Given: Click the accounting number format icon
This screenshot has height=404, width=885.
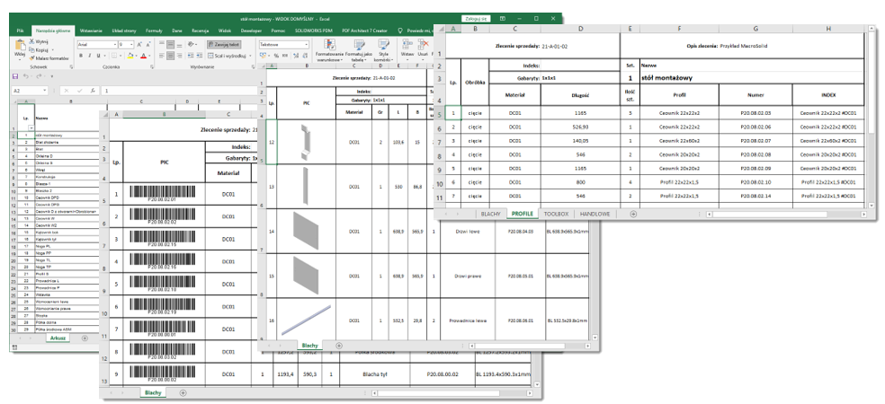Looking at the screenshot, I should [263, 56].
